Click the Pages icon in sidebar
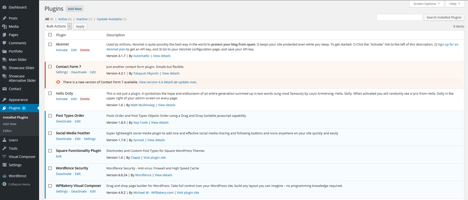This screenshot has width=468, height=200. (x=5, y=35)
